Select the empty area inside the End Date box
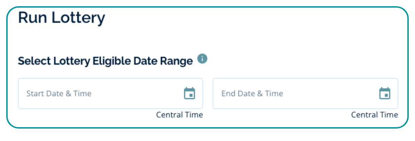 (x=330, y=94)
